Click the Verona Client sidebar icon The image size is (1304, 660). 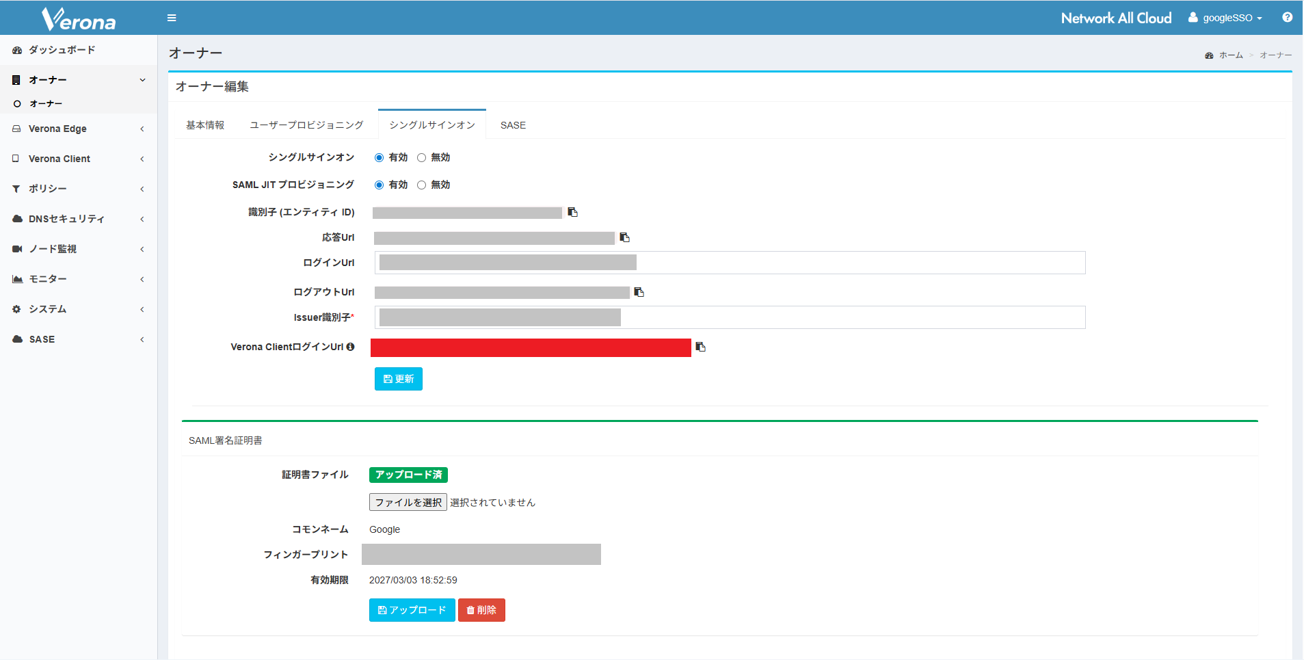16,159
